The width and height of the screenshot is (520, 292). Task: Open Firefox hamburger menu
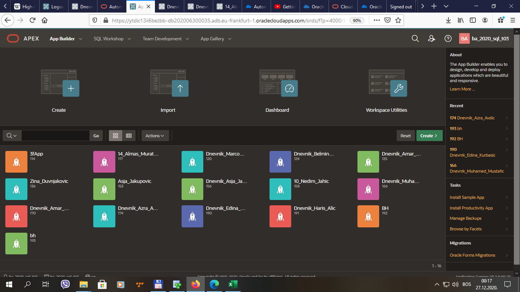pos(513,20)
